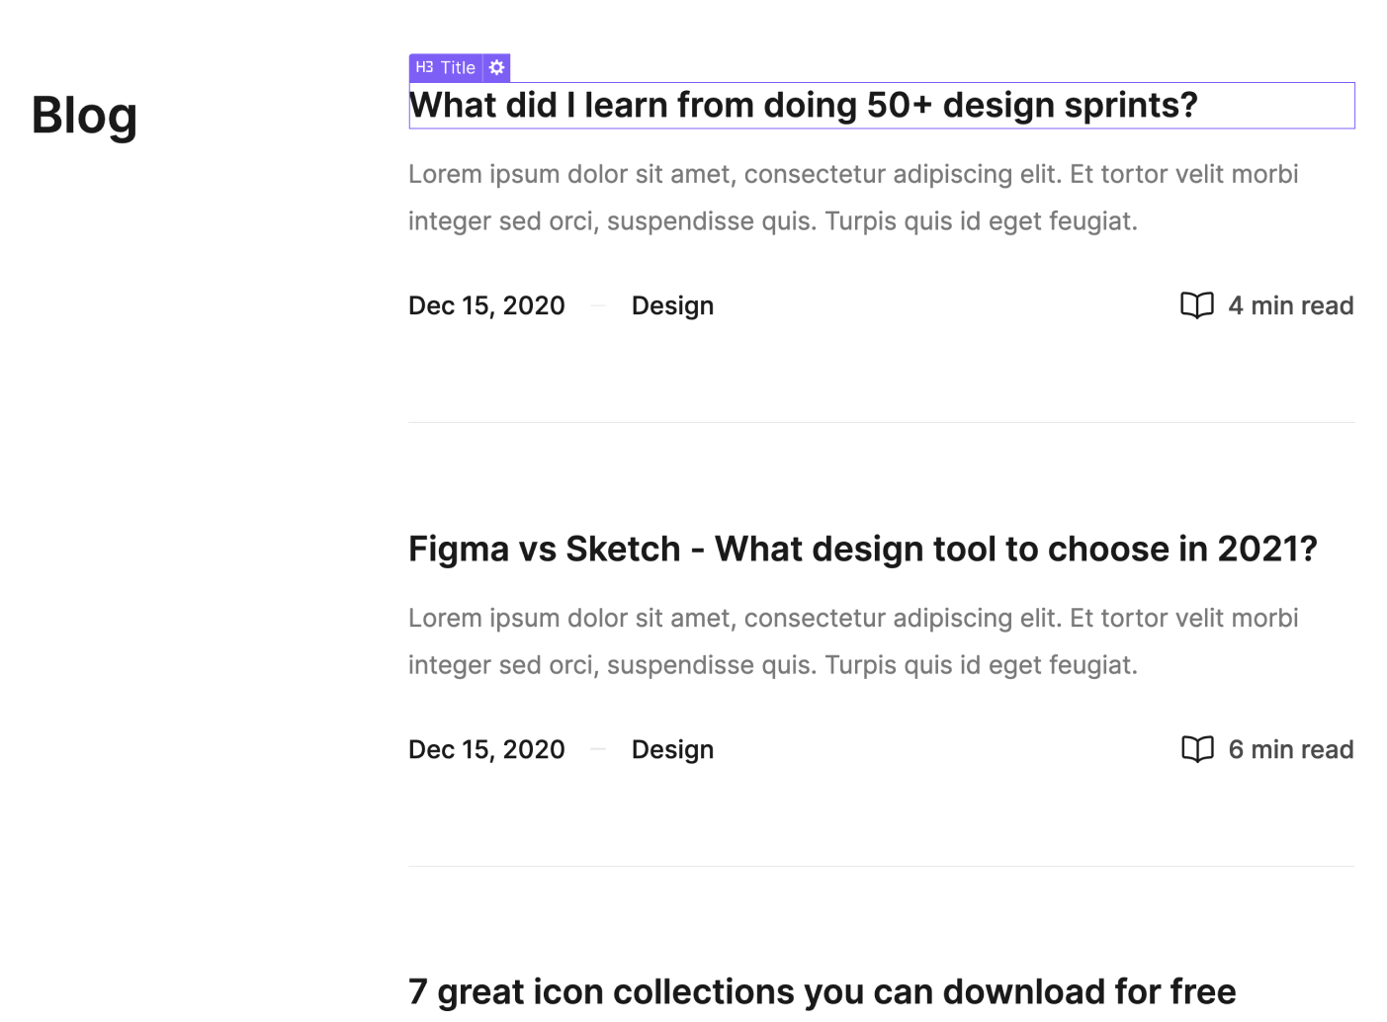Open the Figma vs Sketch article
1387x1022 pixels.
point(862,549)
